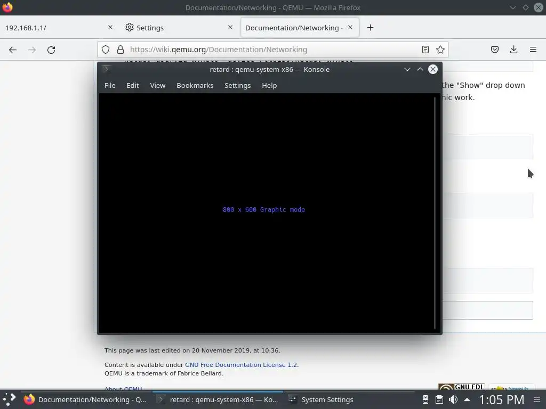Close the Settings tab
Screen dimensions: 546x409
coord(230,27)
